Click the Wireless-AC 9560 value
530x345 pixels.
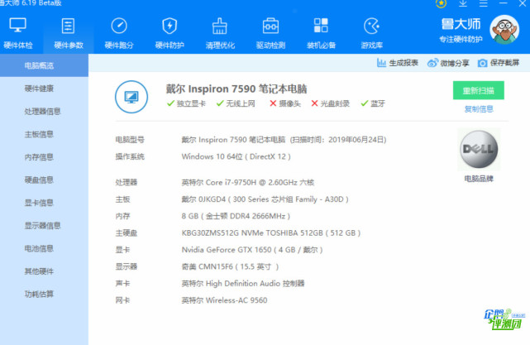click(224, 300)
